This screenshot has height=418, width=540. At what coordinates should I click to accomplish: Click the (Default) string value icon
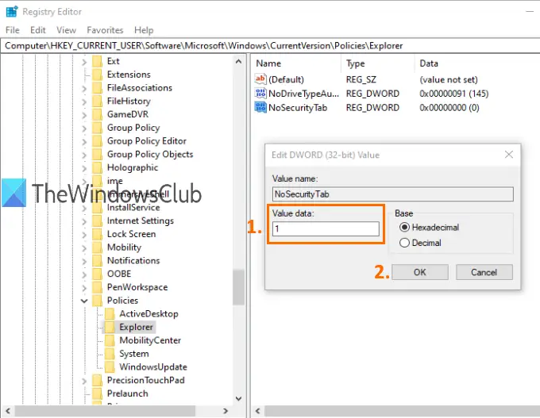(260, 79)
